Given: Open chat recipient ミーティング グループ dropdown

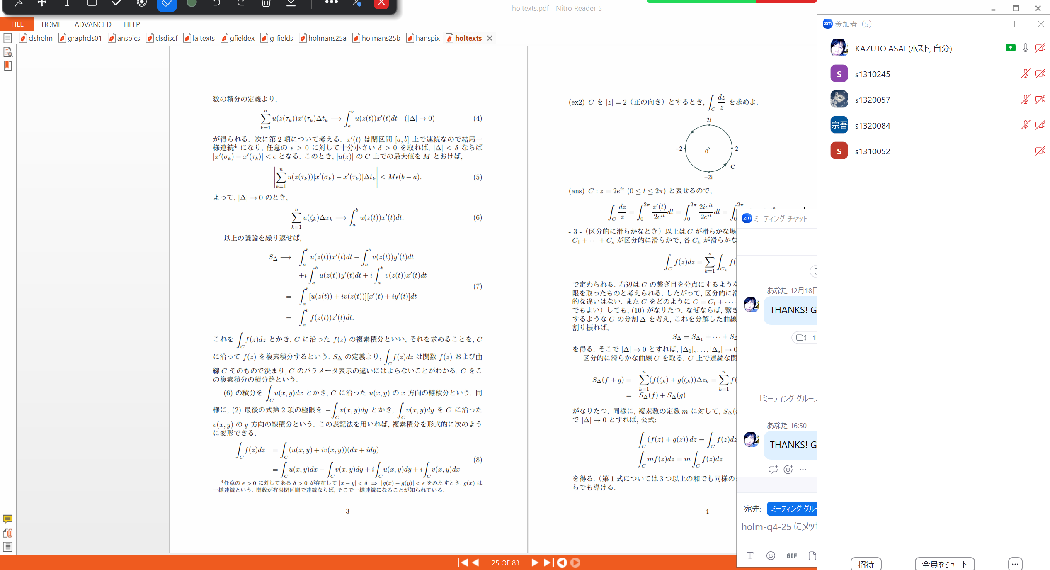Looking at the screenshot, I should [x=792, y=509].
